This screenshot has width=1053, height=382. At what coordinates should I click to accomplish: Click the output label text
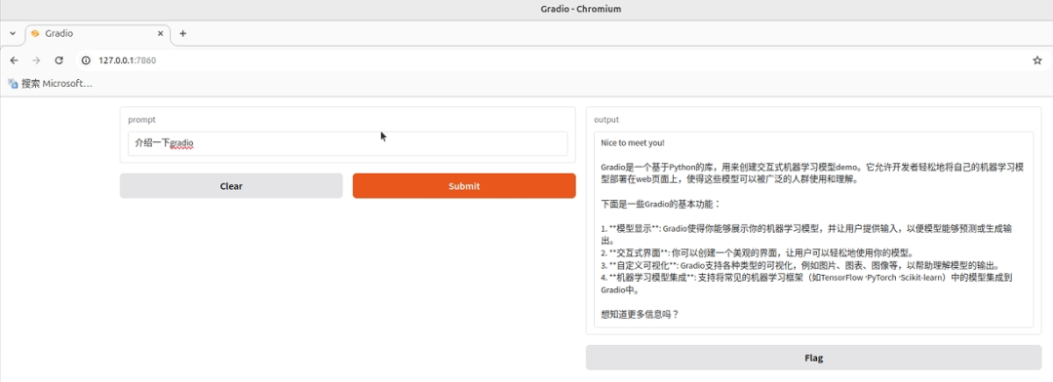point(606,120)
